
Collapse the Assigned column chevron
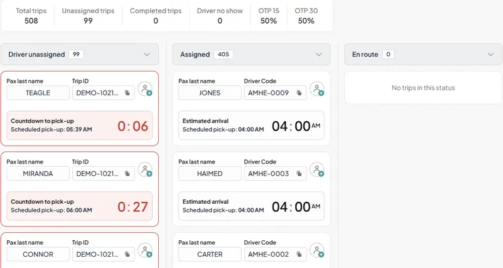(319, 54)
